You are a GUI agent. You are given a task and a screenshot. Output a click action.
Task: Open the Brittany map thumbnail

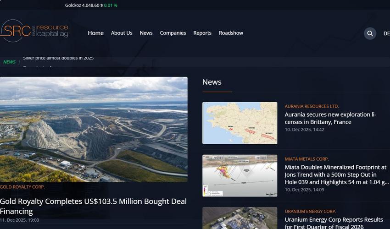click(x=240, y=123)
